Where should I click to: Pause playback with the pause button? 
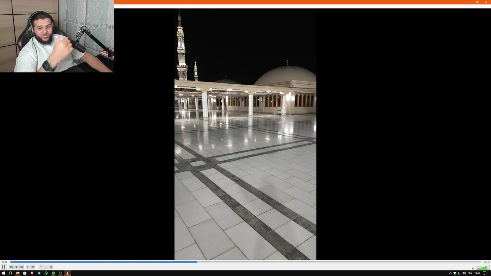[3, 267]
